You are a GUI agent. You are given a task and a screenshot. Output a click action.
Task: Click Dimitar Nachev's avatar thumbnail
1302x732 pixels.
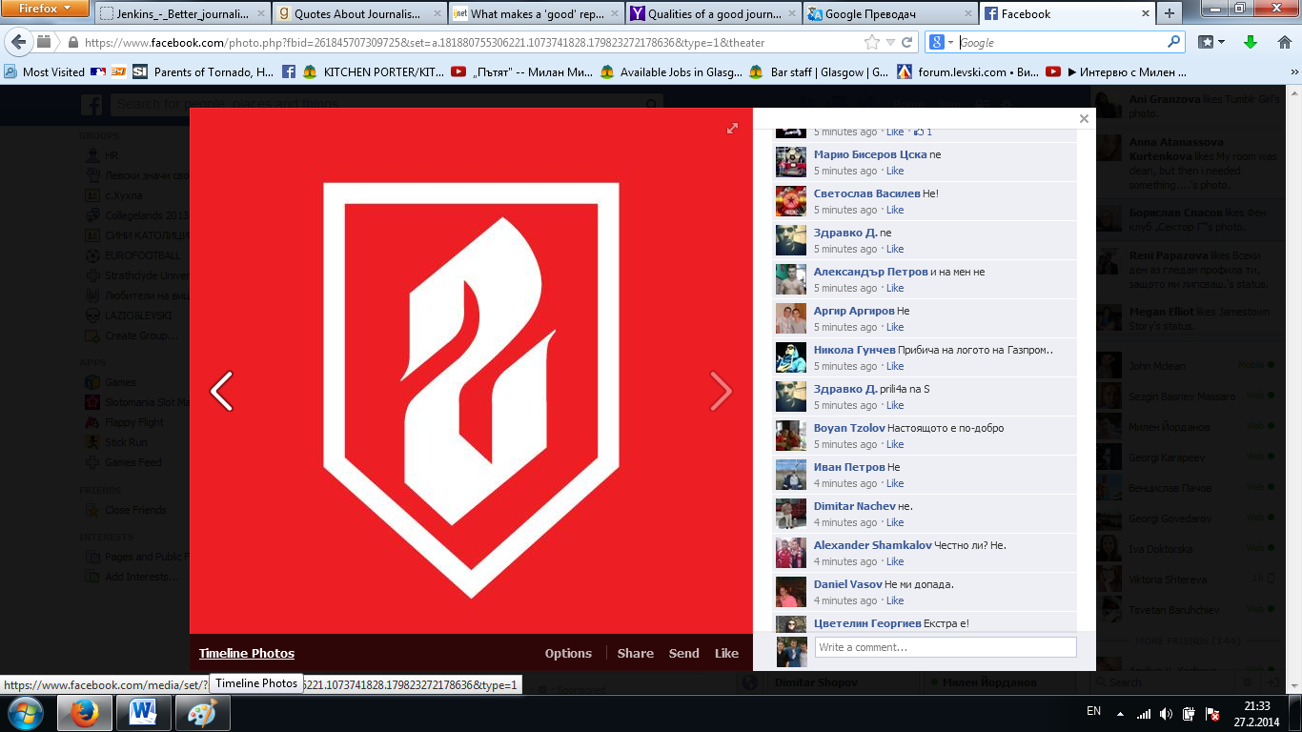791,514
